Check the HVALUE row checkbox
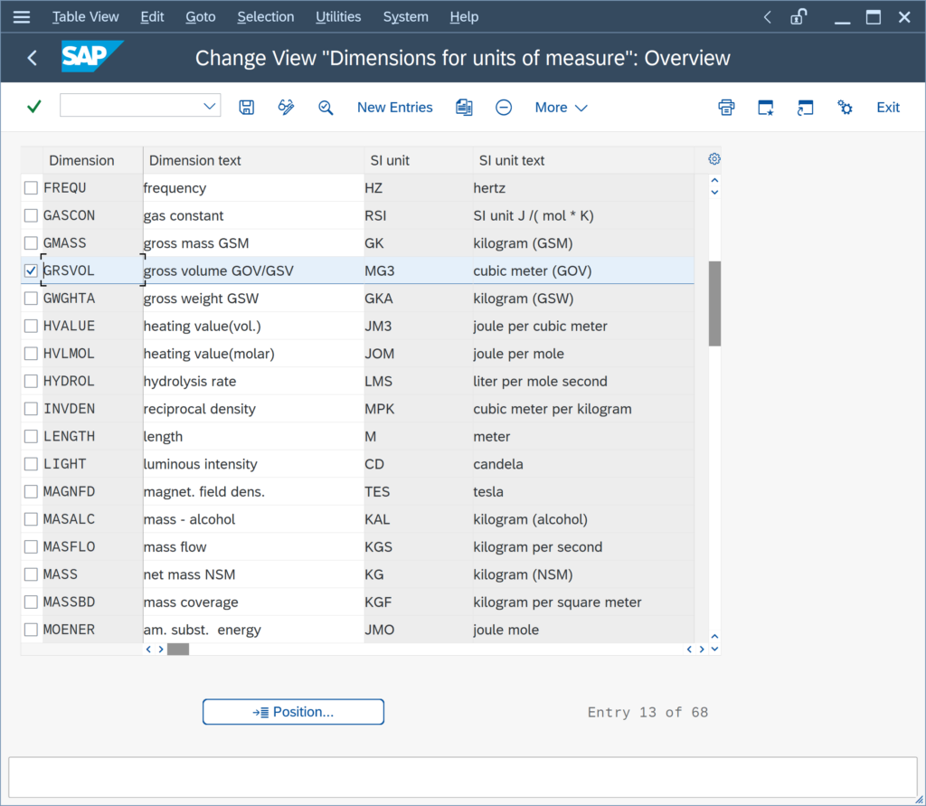Image resolution: width=926 pixels, height=806 pixels. 31,326
